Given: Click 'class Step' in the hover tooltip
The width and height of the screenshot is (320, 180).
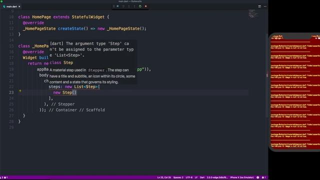Looking at the screenshot, I should (61, 62).
